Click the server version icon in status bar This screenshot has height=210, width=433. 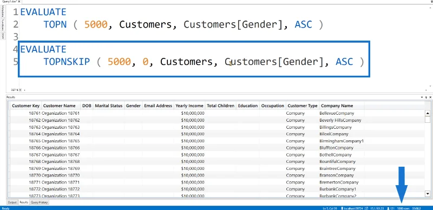pyautogui.click(x=366, y=208)
